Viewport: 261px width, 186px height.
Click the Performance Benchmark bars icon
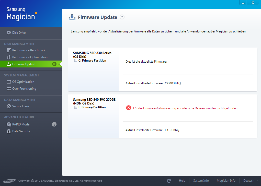coord(9,50)
